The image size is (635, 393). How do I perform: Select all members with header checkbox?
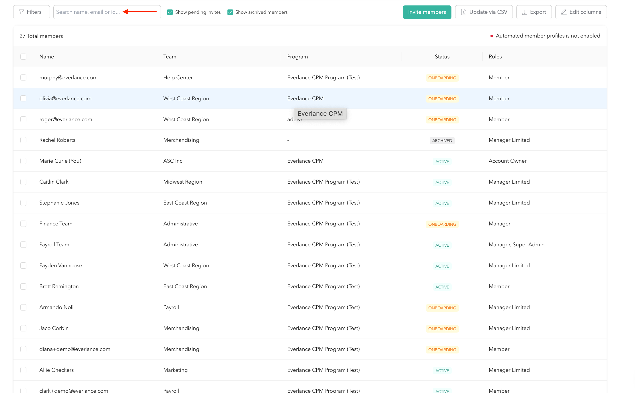[24, 57]
